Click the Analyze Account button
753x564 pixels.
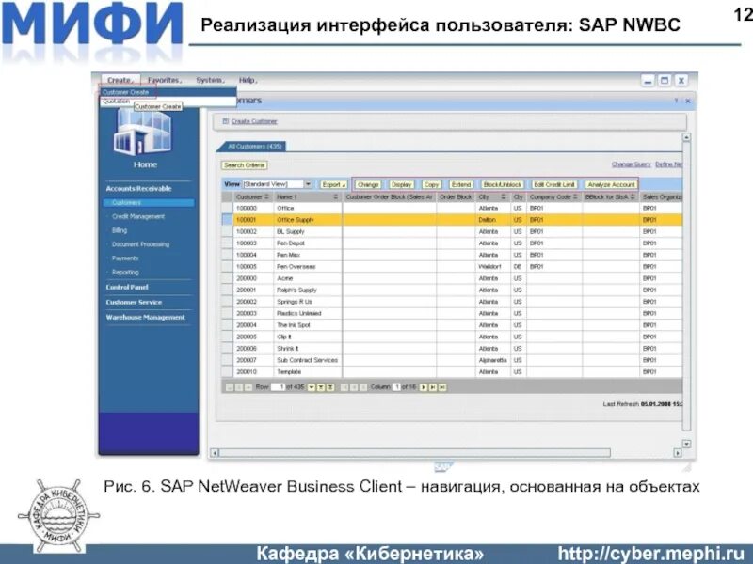point(611,184)
